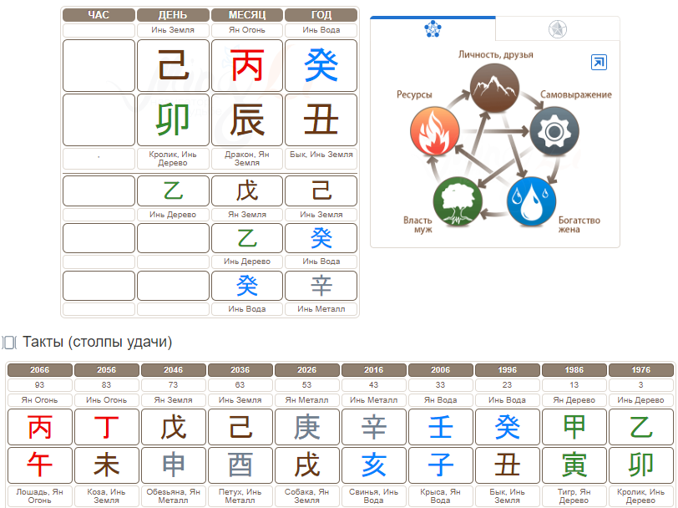This screenshot has width=678, height=508.
Task: Select the 2026 luck pillar header
Action: 306,370
